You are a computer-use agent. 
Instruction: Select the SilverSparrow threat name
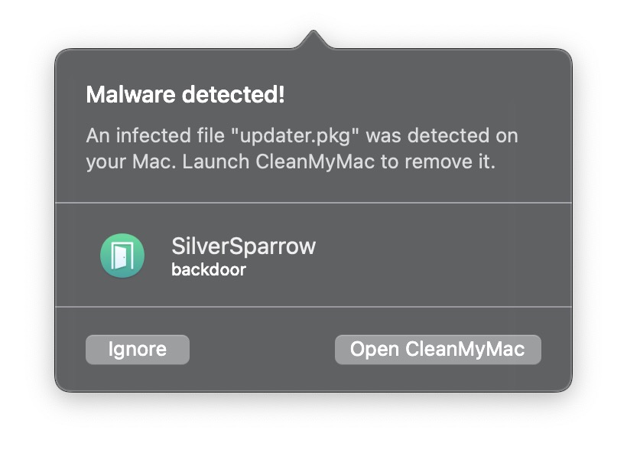click(243, 246)
